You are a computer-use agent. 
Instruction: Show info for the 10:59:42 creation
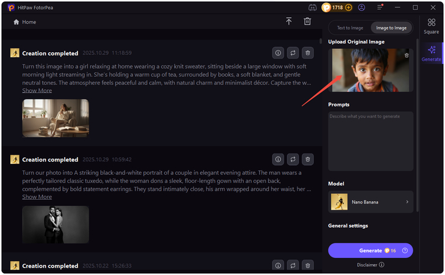pos(278,159)
